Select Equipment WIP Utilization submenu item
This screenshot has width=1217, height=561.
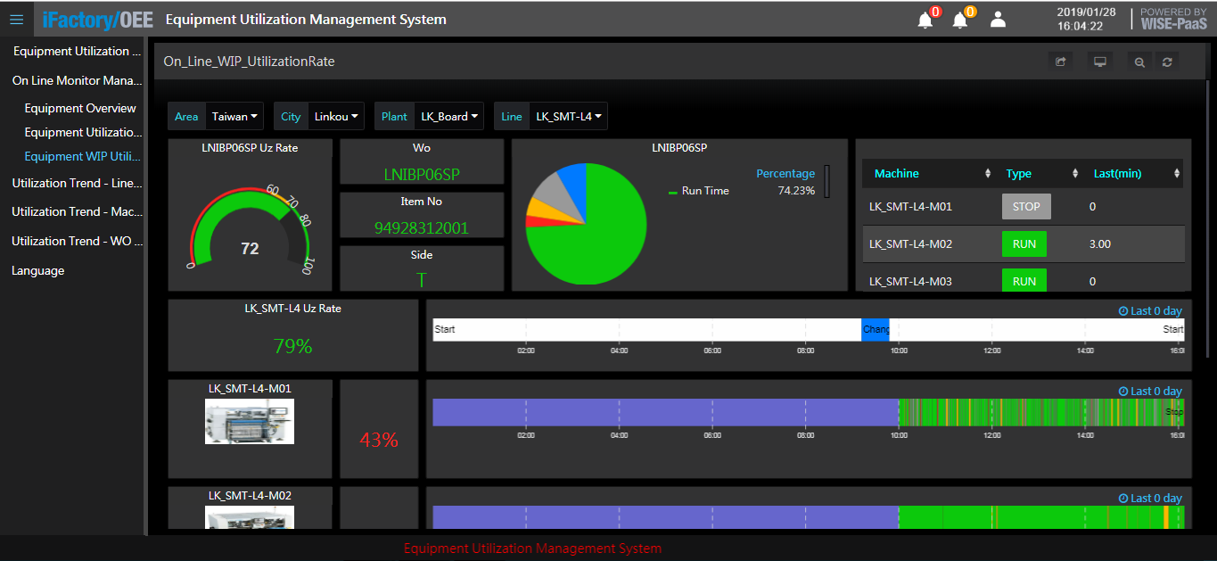[x=83, y=156]
